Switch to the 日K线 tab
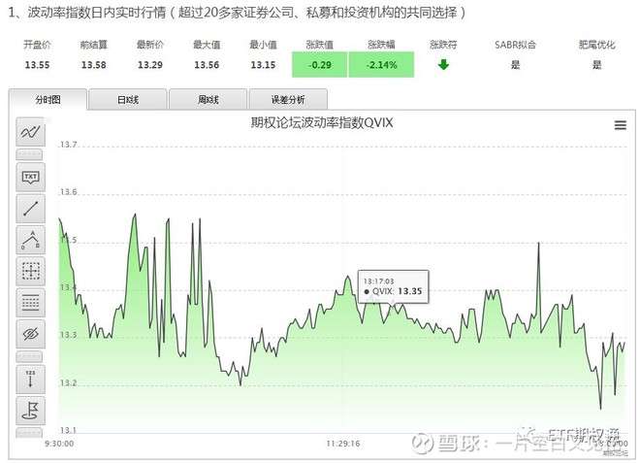Viewport: 640px width, 463px height. click(x=128, y=99)
